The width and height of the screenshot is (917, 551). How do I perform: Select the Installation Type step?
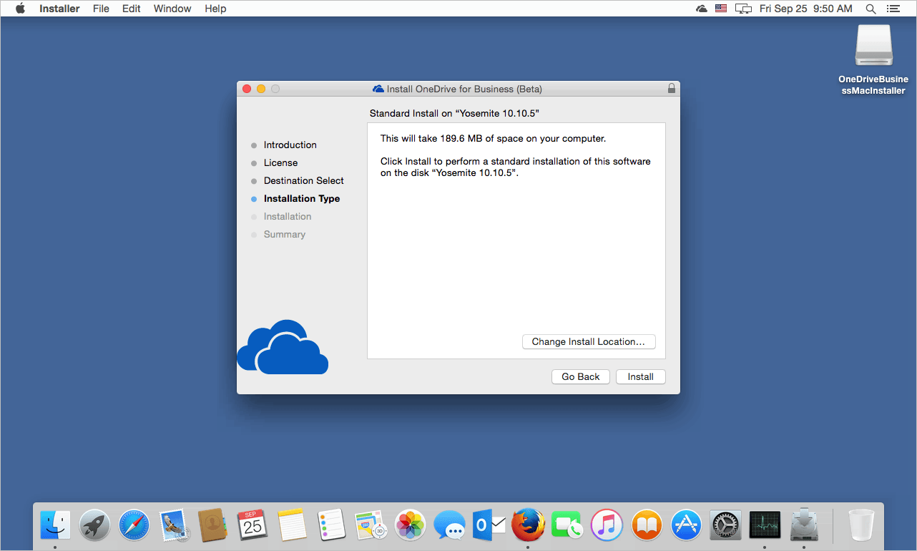pyautogui.click(x=301, y=198)
